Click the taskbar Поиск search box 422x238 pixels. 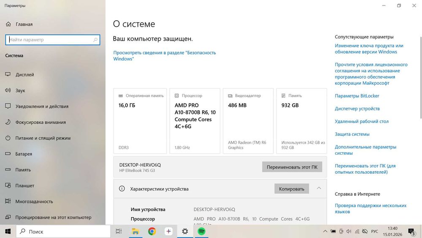point(63,232)
